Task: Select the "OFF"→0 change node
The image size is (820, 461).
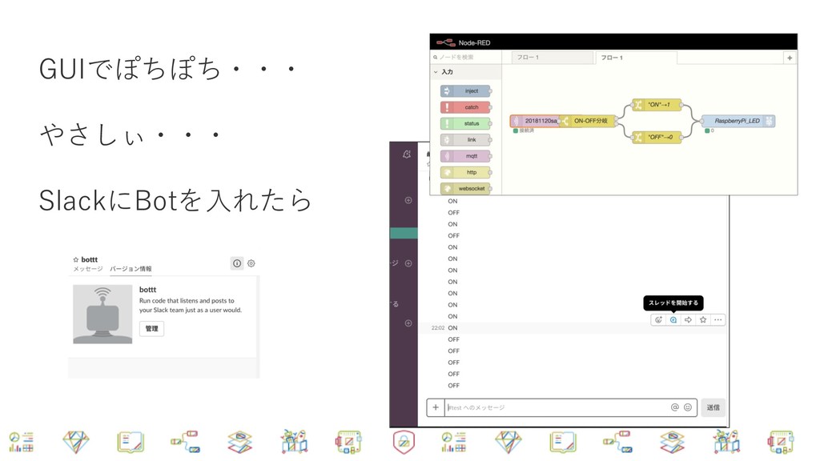Action: click(x=657, y=137)
